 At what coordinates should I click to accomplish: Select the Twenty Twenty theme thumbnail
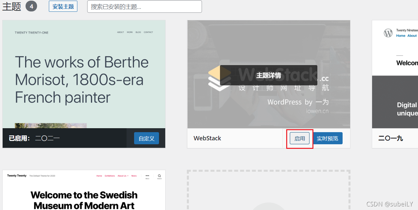[84, 190]
